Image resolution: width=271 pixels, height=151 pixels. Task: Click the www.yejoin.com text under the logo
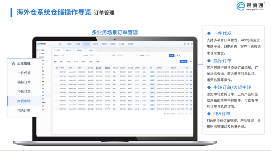[x=255, y=9]
